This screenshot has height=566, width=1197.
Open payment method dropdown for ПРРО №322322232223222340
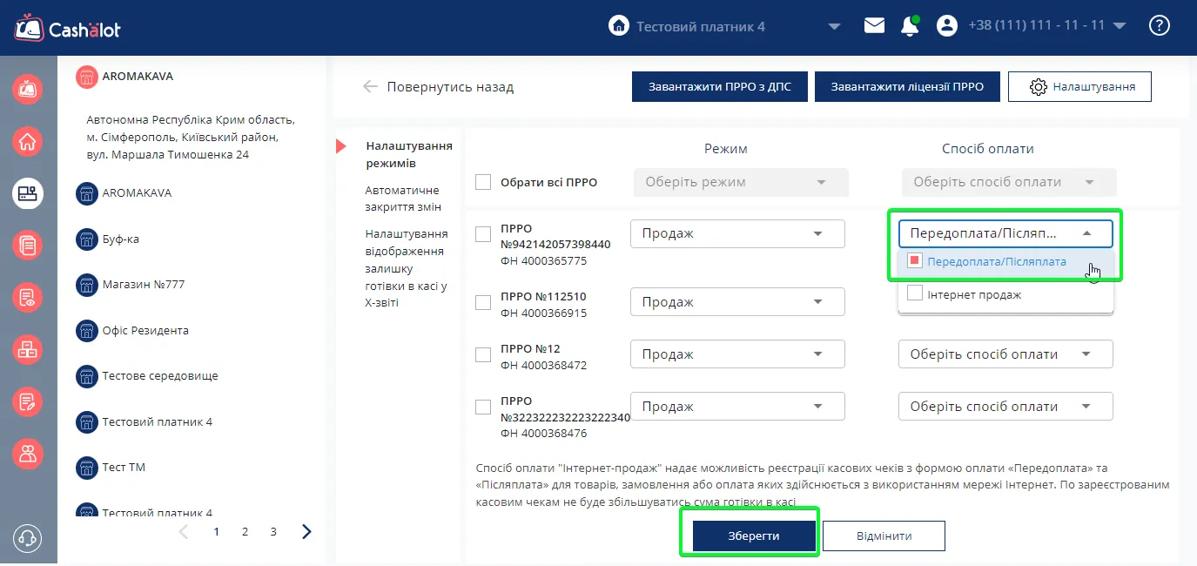(1005, 407)
